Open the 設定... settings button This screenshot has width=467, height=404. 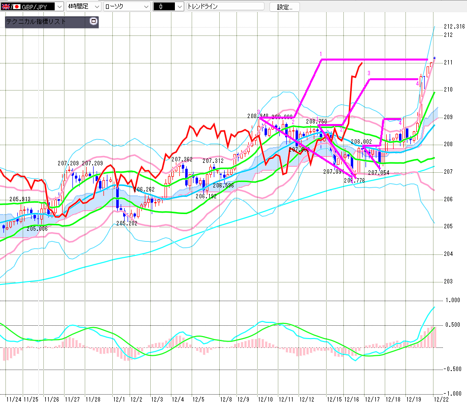point(284,7)
